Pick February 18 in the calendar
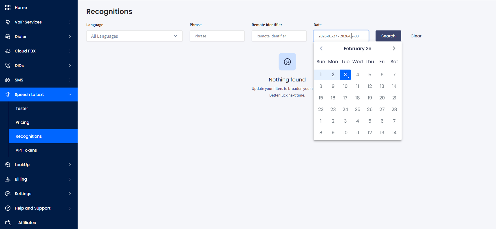Viewport: 496px width, 229px height. tap(358, 98)
